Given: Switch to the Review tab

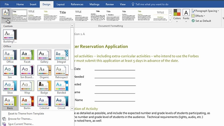Looking at the screenshot, I should 110,4.
